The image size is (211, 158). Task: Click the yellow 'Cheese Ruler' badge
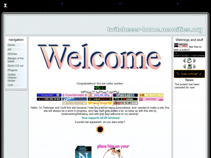point(100,103)
